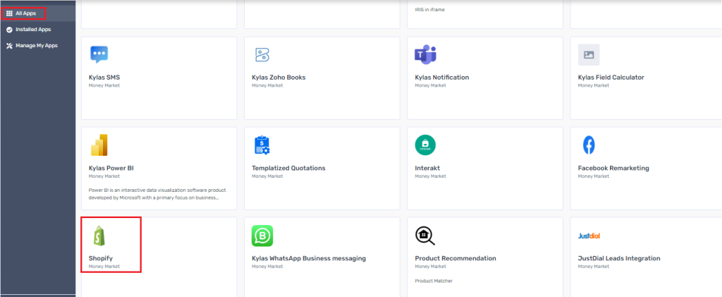Select the Shopify app title
The height and width of the screenshot is (297, 722).
click(x=100, y=258)
